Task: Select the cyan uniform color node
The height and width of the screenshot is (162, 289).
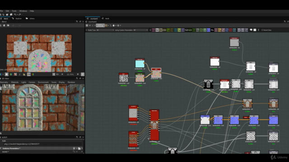Action: pyautogui.click(x=140, y=63)
